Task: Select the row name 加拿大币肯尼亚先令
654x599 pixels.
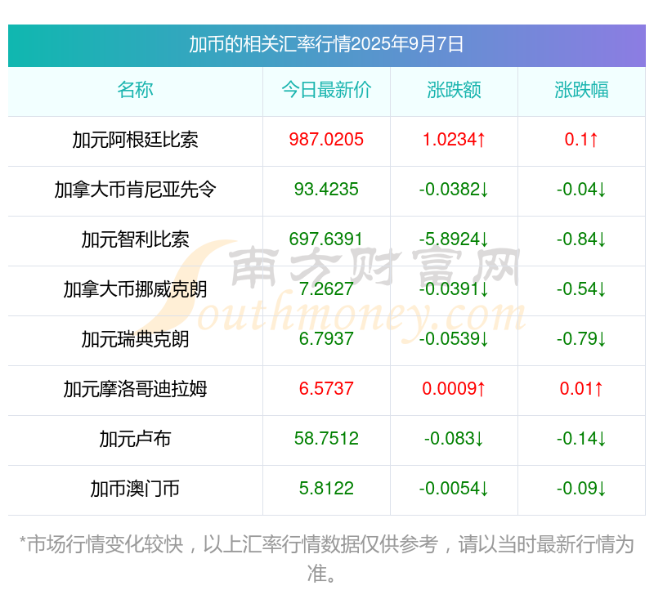Action: point(135,190)
